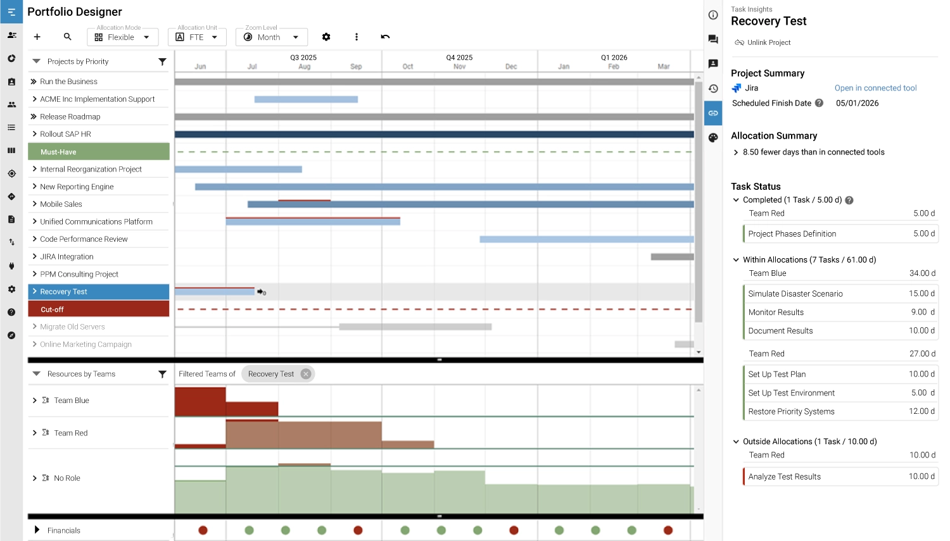This screenshot has height=541, width=950.
Task: Select the Team Blue resource row
Action: click(72, 401)
